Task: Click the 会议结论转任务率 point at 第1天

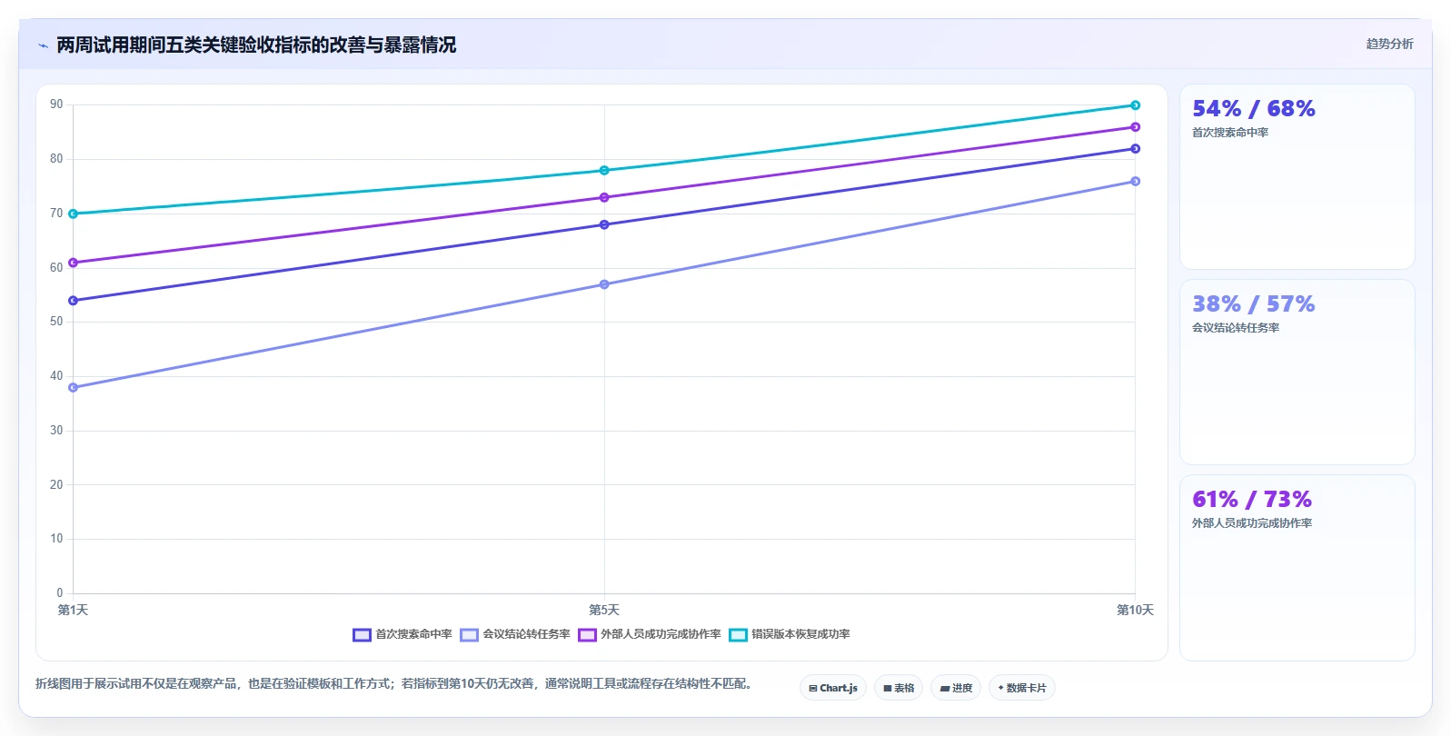Action: coord(74,388)
